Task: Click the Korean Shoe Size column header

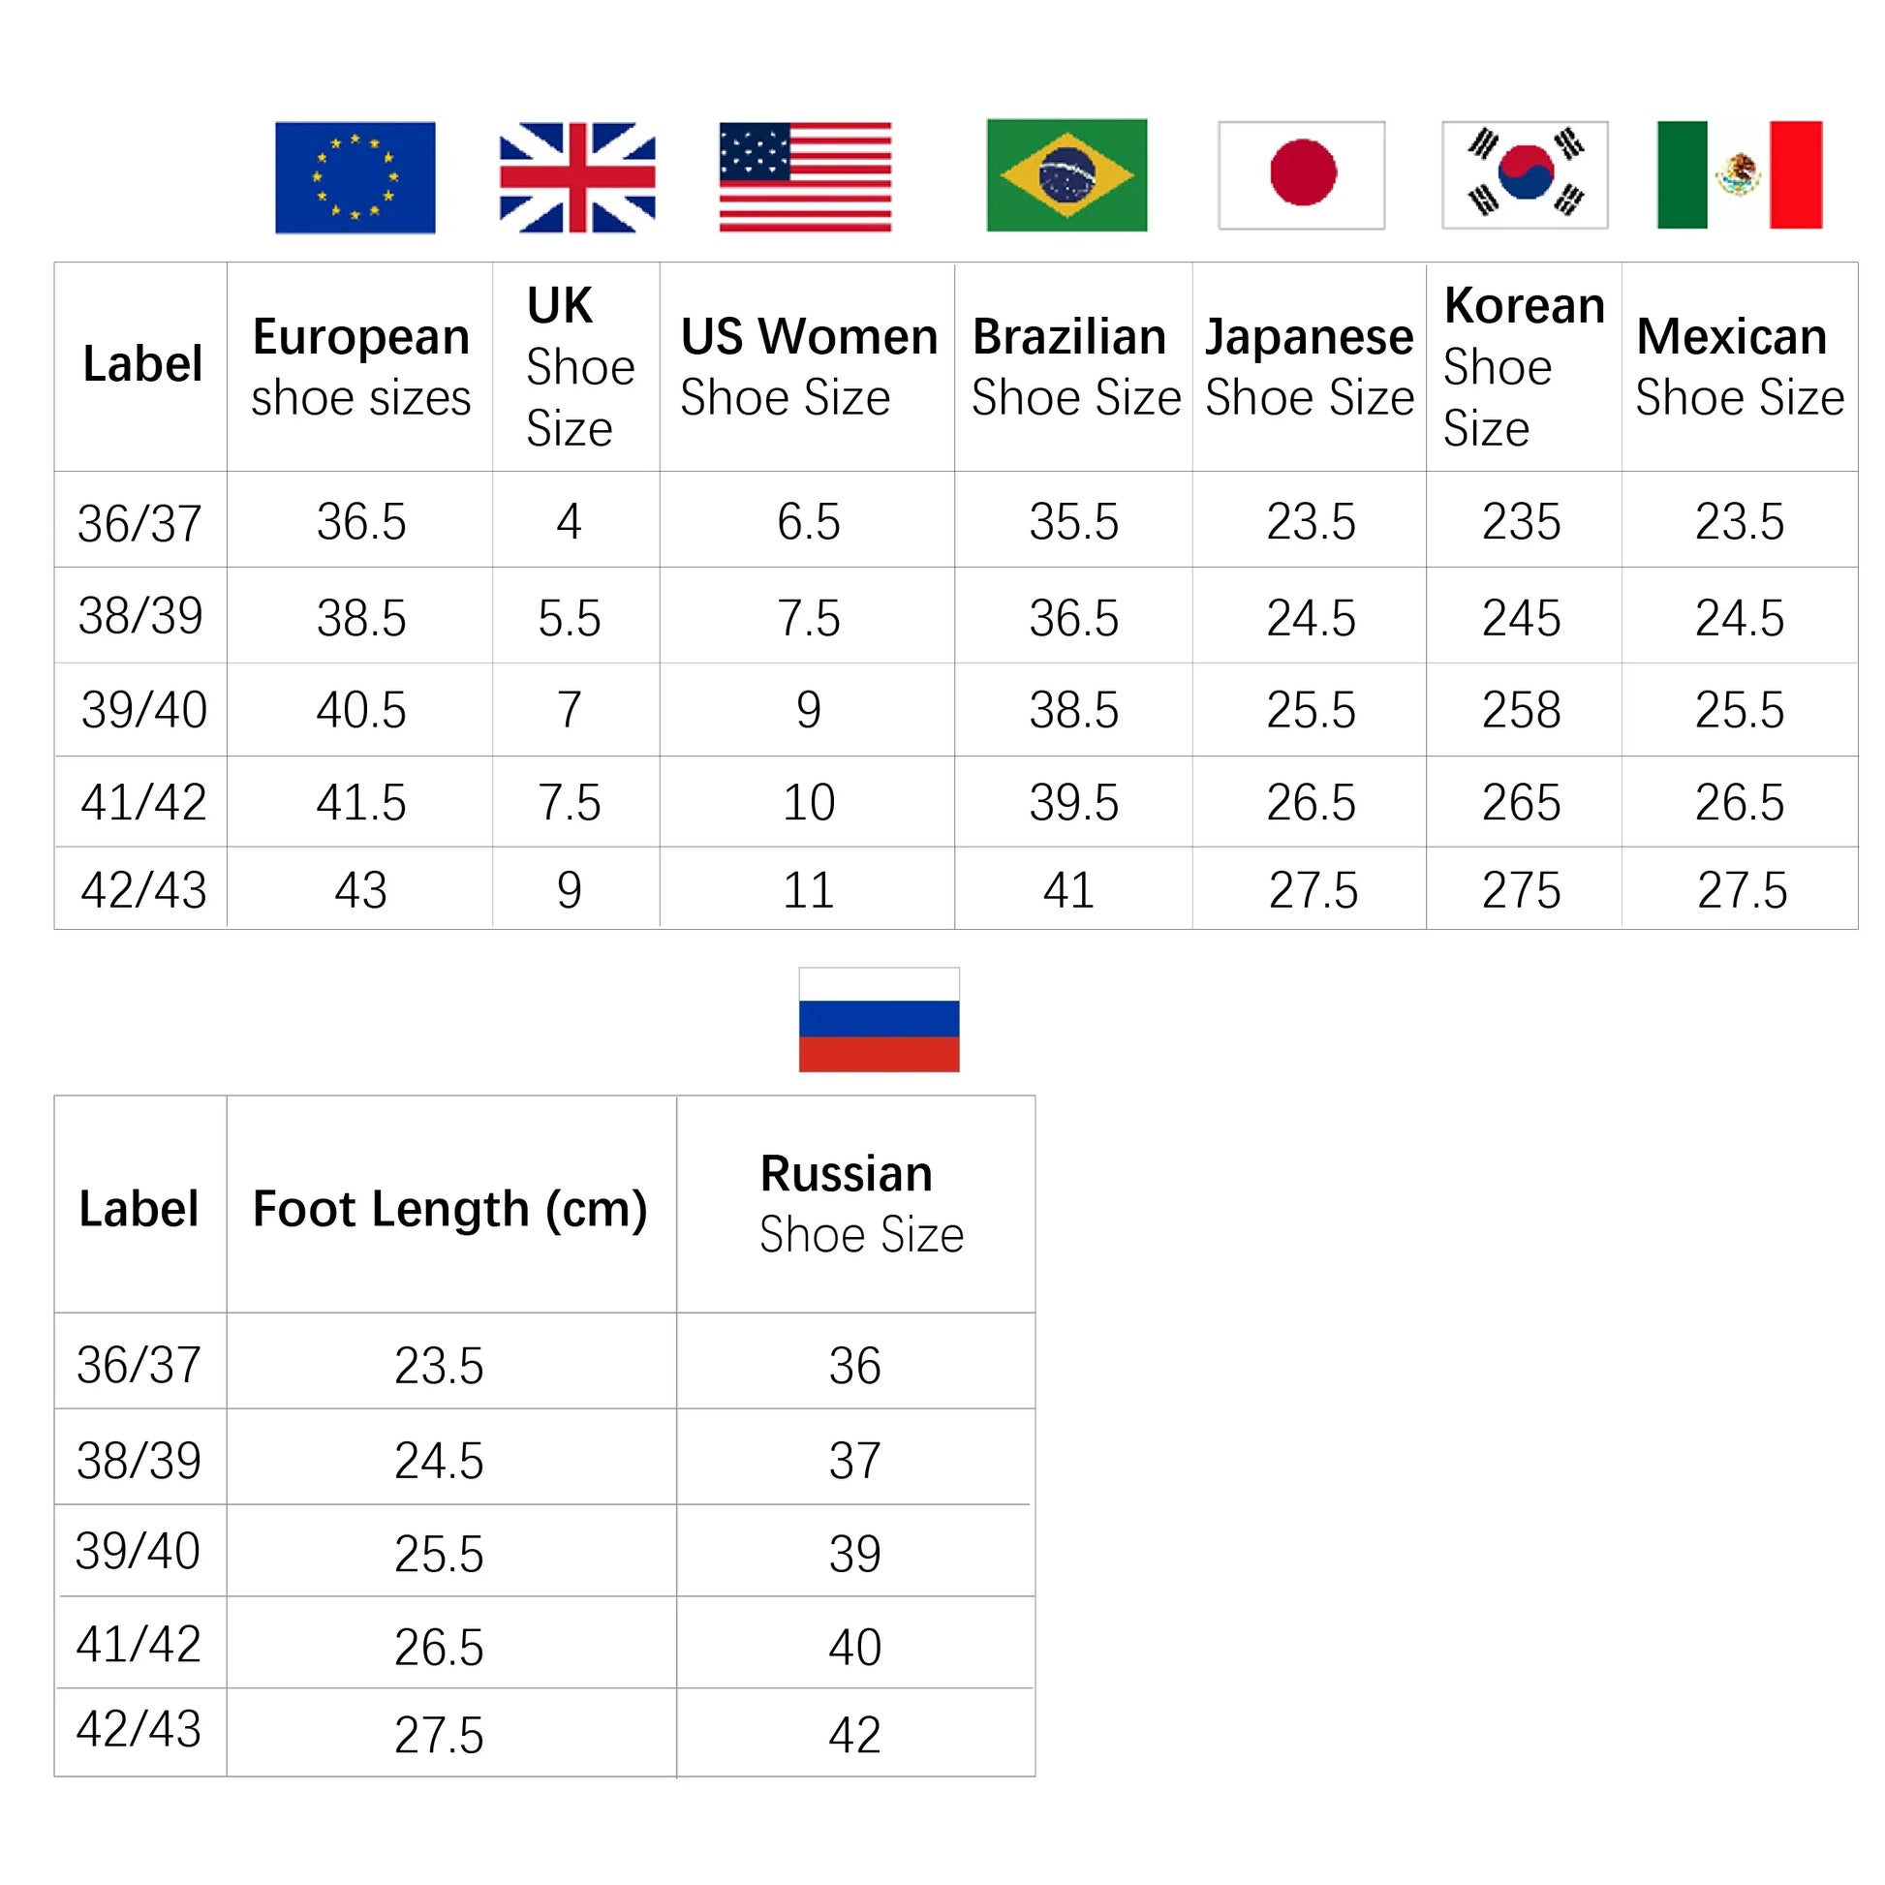Action: coord(1524,367)
